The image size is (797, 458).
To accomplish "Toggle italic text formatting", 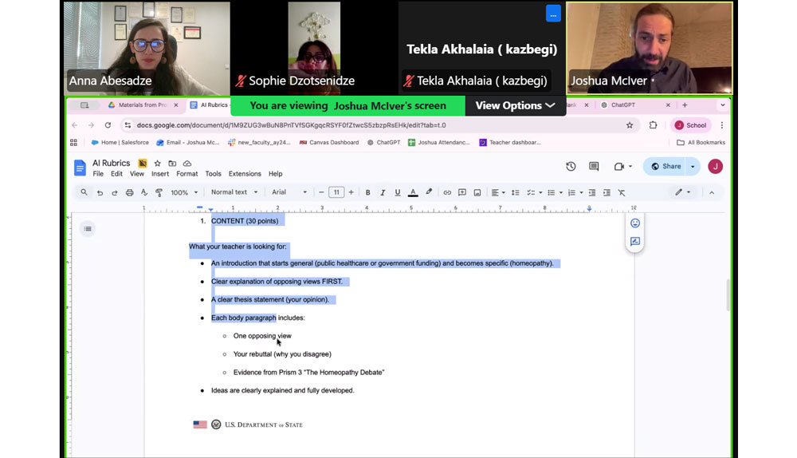I will click(x=383, y=192).
